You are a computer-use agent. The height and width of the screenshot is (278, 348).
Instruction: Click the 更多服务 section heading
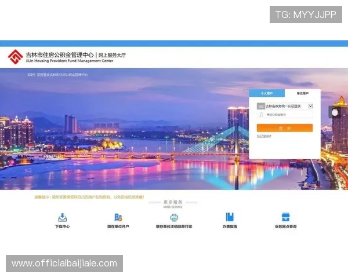tap(173, 202)
